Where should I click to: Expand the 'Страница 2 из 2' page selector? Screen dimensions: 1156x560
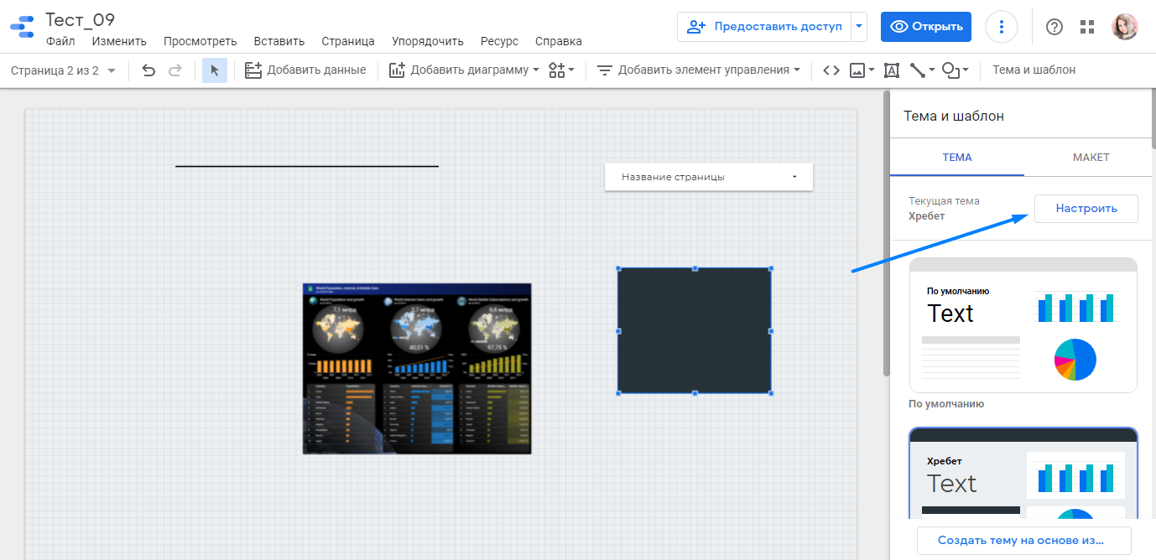[x=63, y=70]
